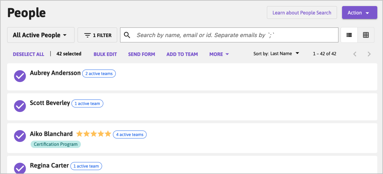Toggle Regina Carter's selection checkmark
This screenshot has width=383, height=174.
coord(20,168)
